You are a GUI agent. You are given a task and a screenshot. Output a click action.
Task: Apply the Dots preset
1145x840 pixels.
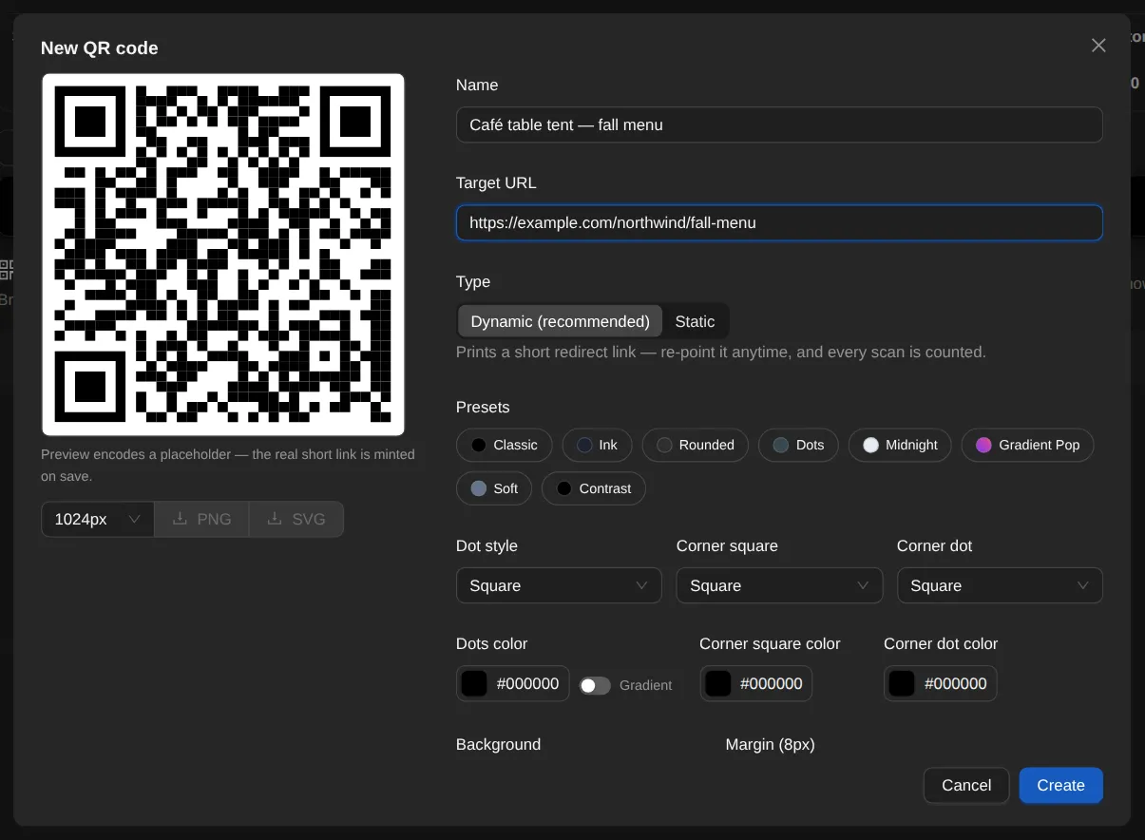click(798, 445)
